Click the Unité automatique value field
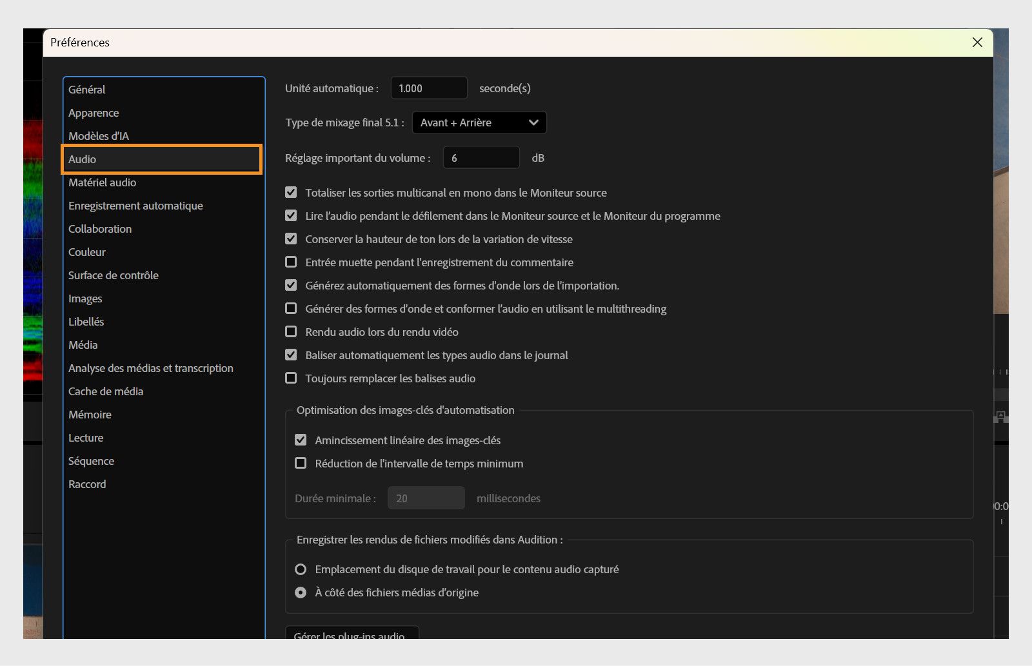 coord(429,88)
